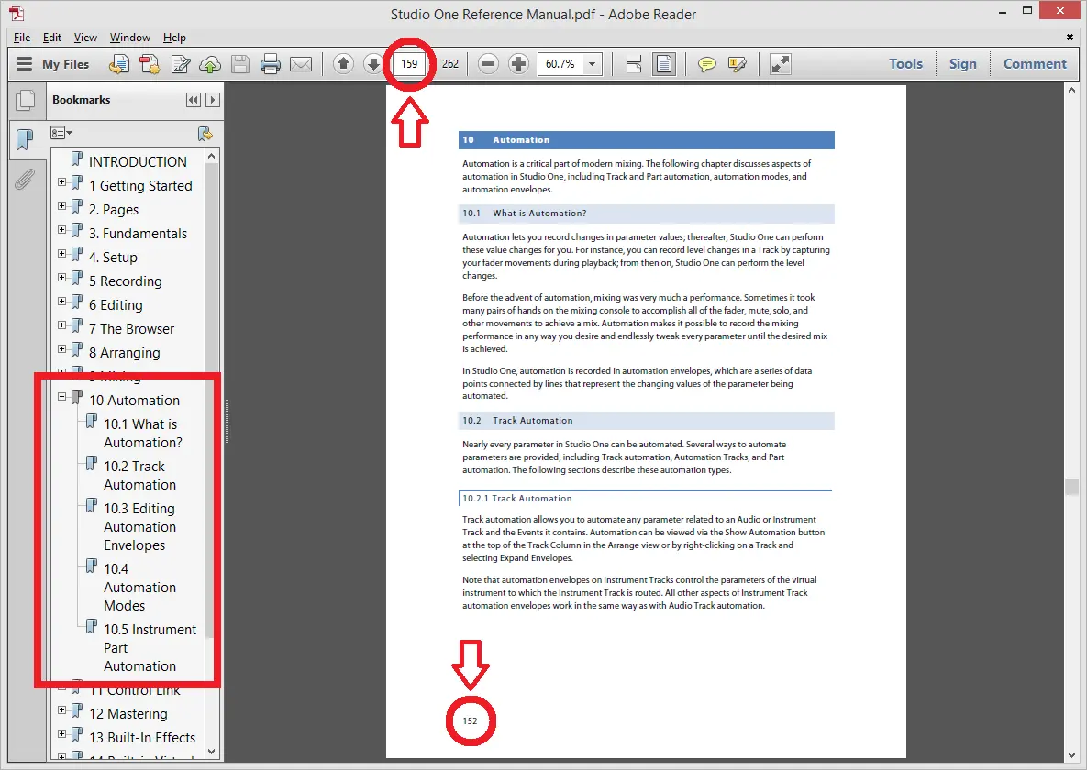Click the document scrollbar thumb
This screenshot has height=770, width=1087.
pos(1071,487)
